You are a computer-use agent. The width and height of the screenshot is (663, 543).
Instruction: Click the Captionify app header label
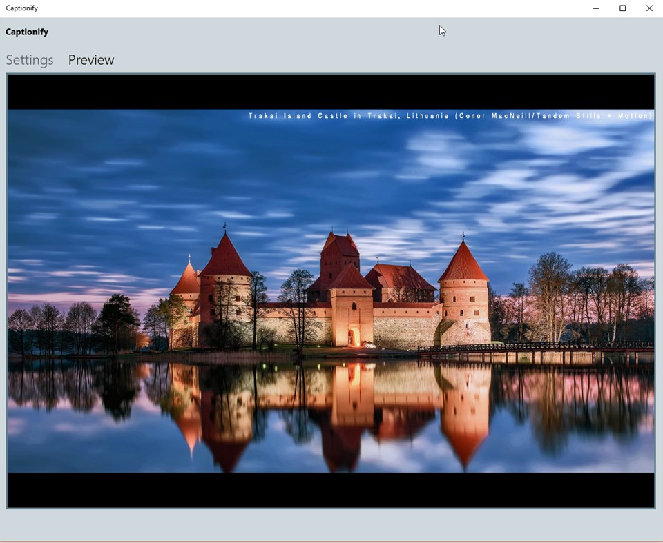point(26,32)
